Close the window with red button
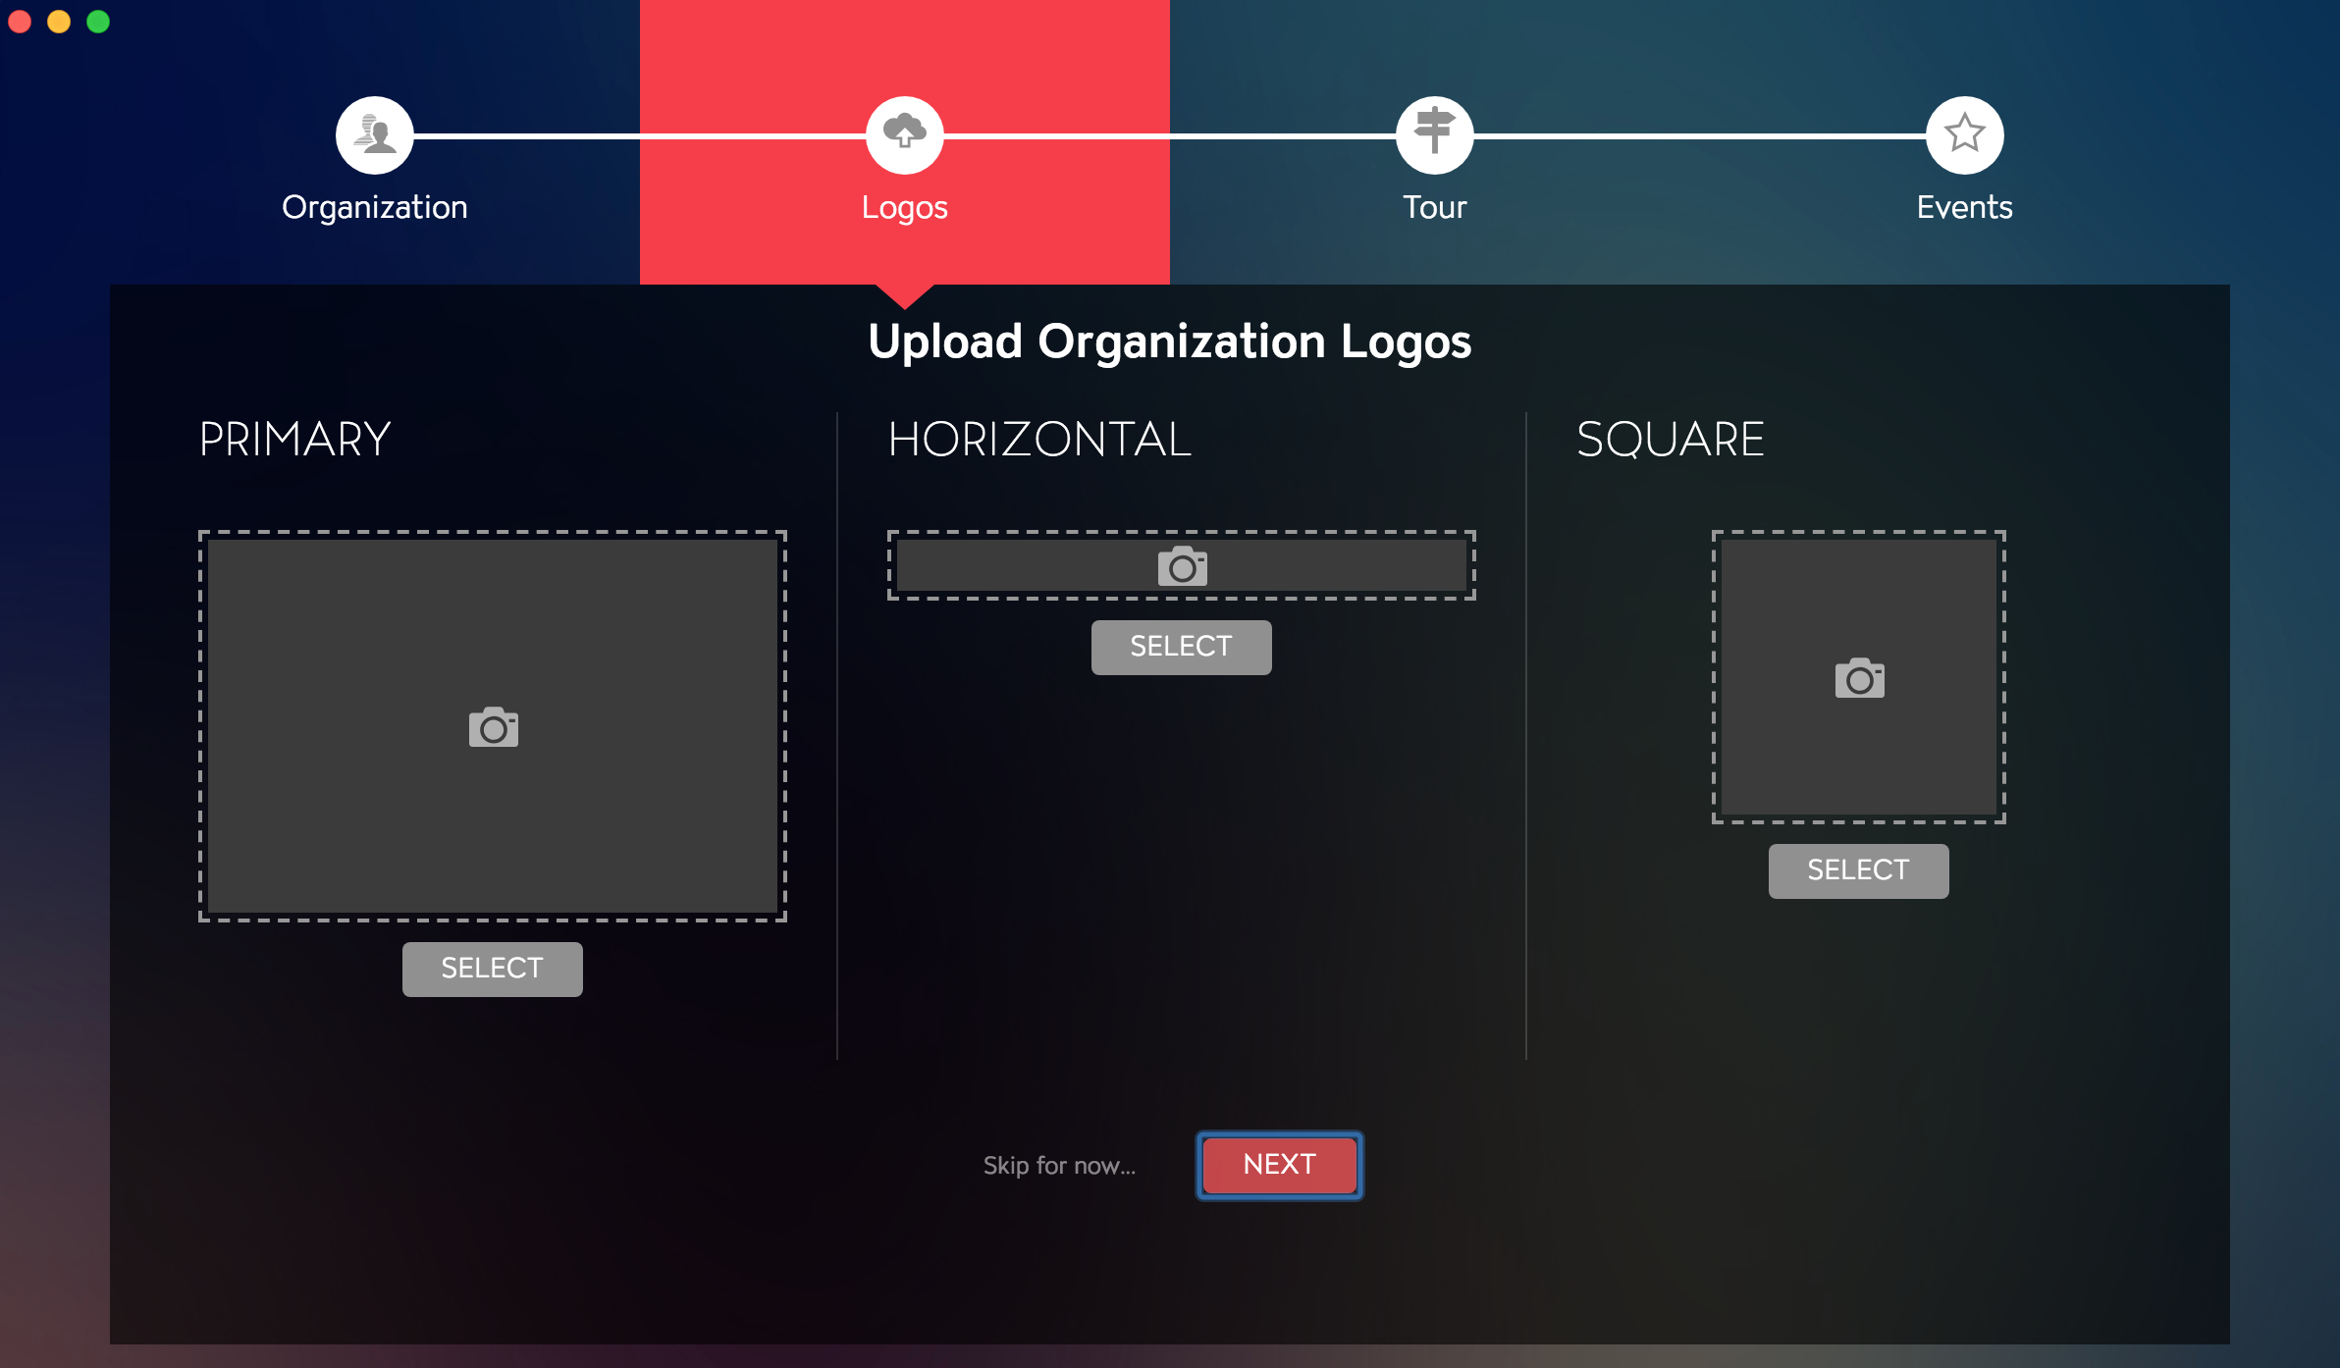 point(20,21)
